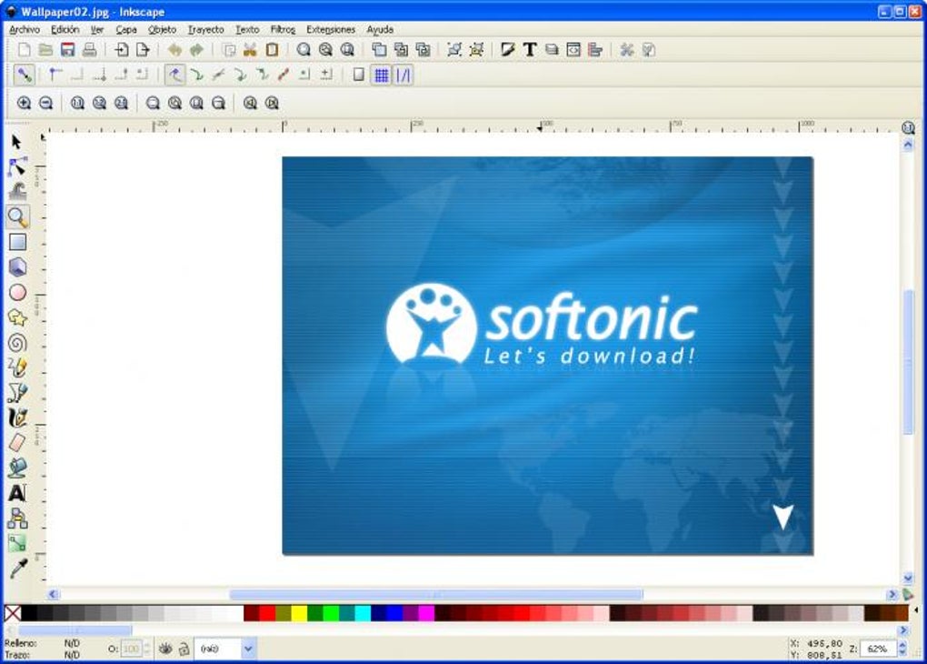The height and width of the screenshot is (664, 927).
Task: Open the Text and Font dialog
Action: (530, 50)
